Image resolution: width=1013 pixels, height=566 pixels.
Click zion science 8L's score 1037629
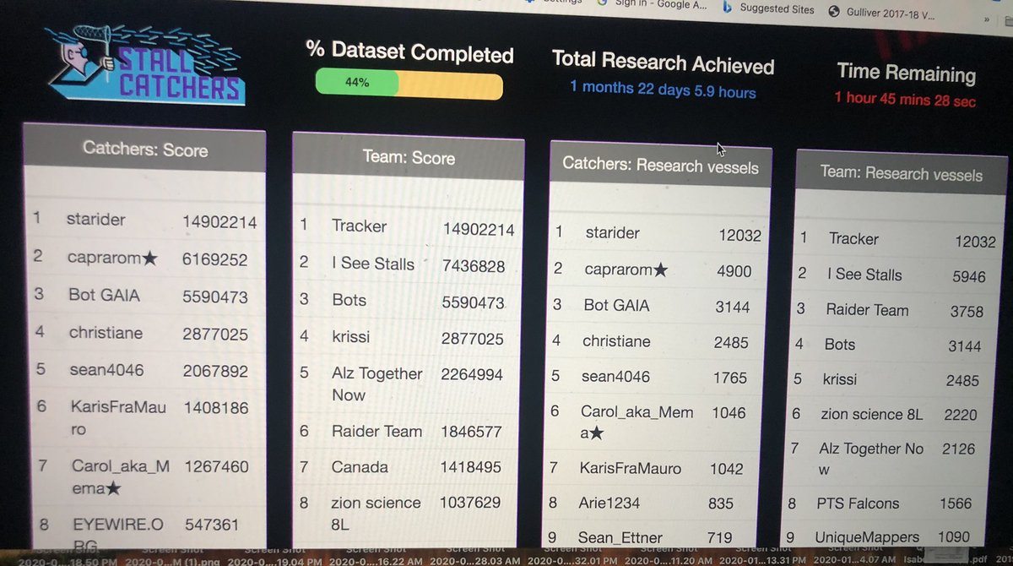click(x=470, y=503)
